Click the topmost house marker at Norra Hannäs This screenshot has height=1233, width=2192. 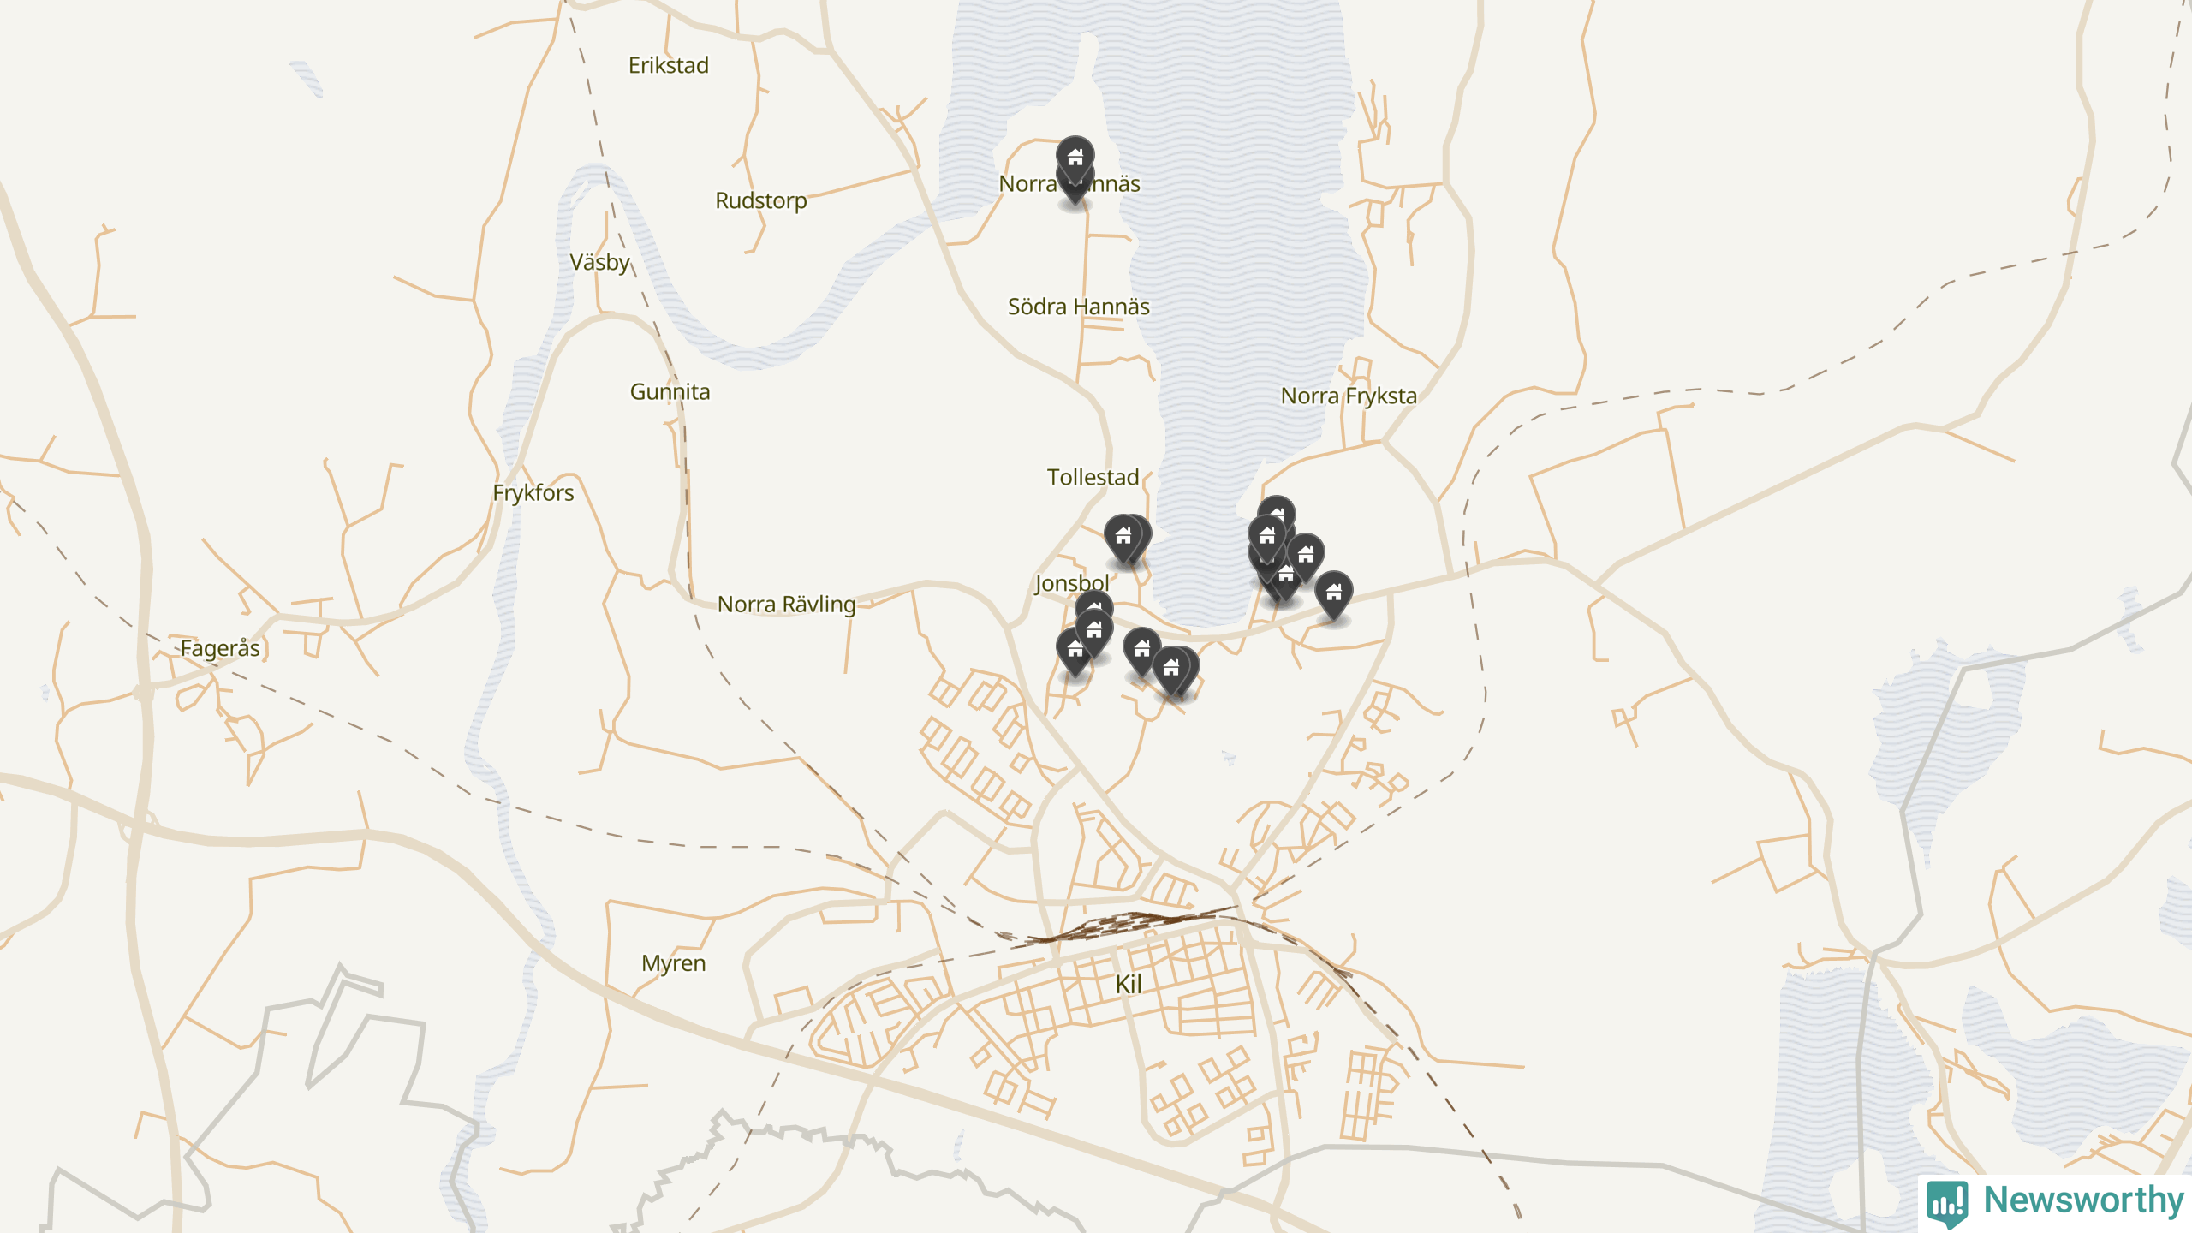(x=1075, y=158)
